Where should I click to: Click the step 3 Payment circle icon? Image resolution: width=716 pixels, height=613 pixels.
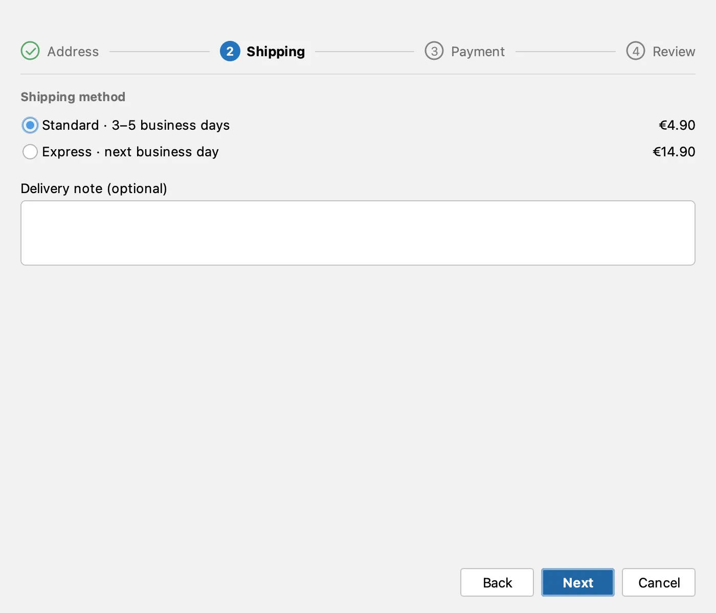click(434, 51)
